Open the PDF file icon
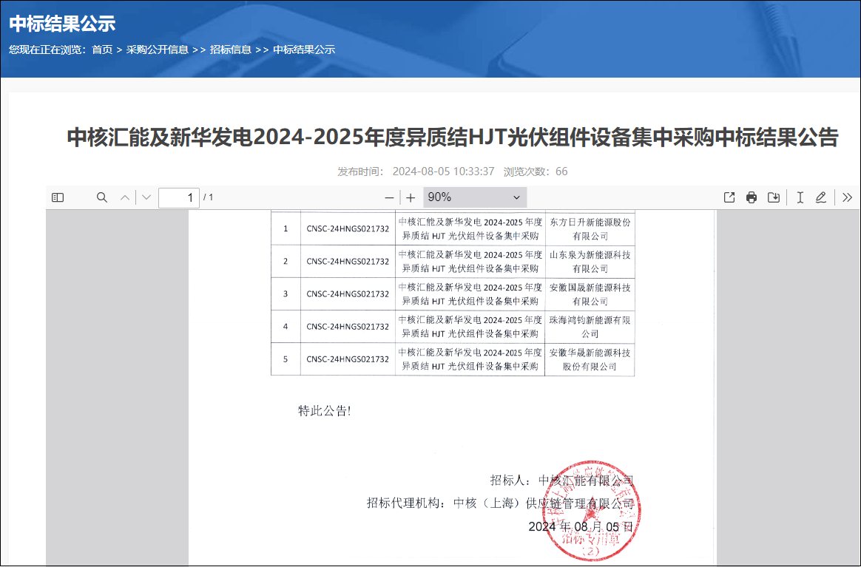 coord(729,197)
